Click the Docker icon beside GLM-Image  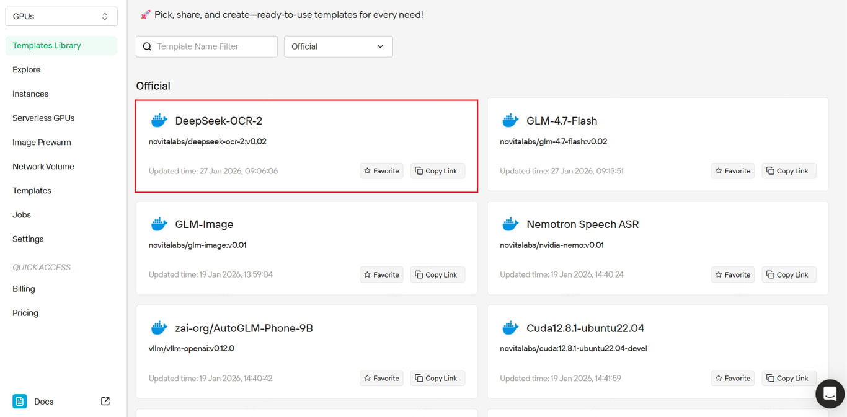159,224
